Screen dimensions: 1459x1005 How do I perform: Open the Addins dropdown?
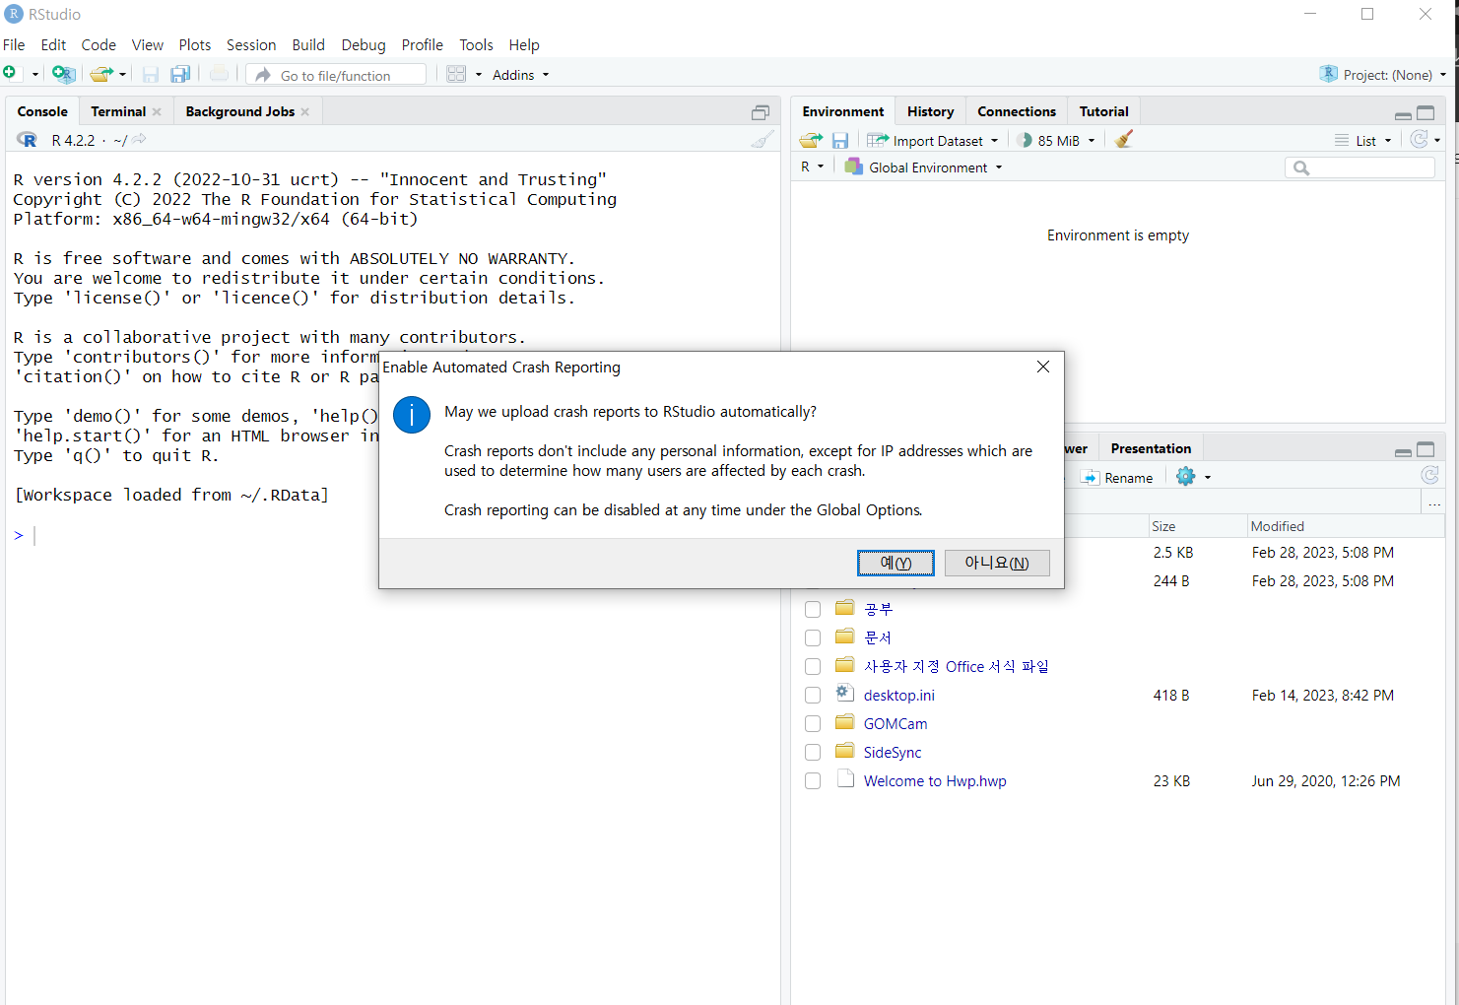pos(520,75)
